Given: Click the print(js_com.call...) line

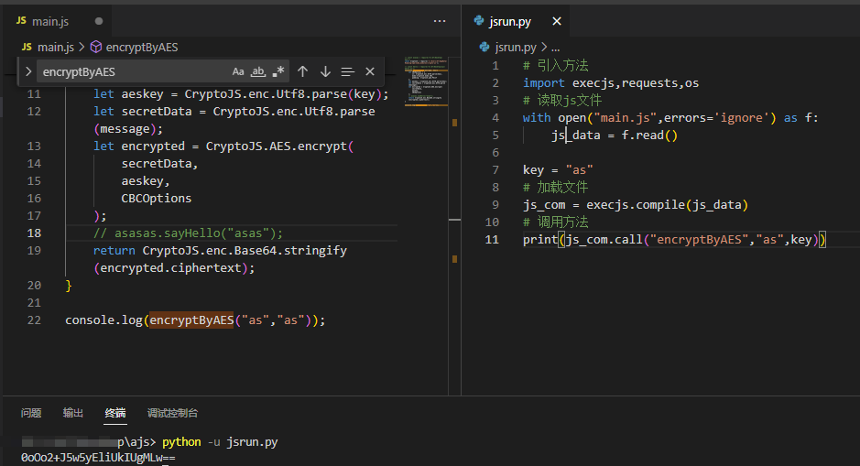Looking at the screenshot, I should pyautogui.click(x=674, y=240).
